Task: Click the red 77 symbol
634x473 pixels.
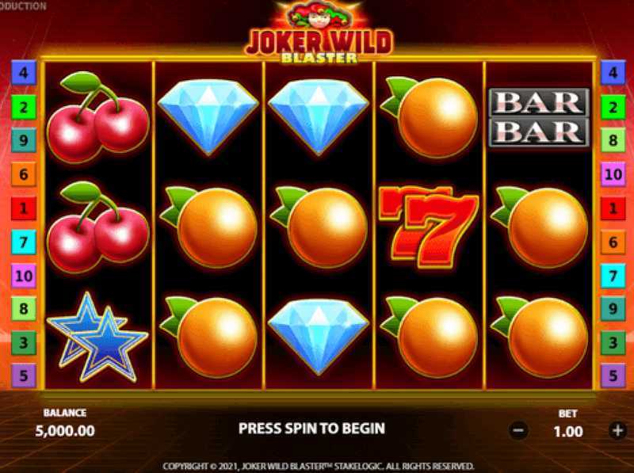Action: 430,227
